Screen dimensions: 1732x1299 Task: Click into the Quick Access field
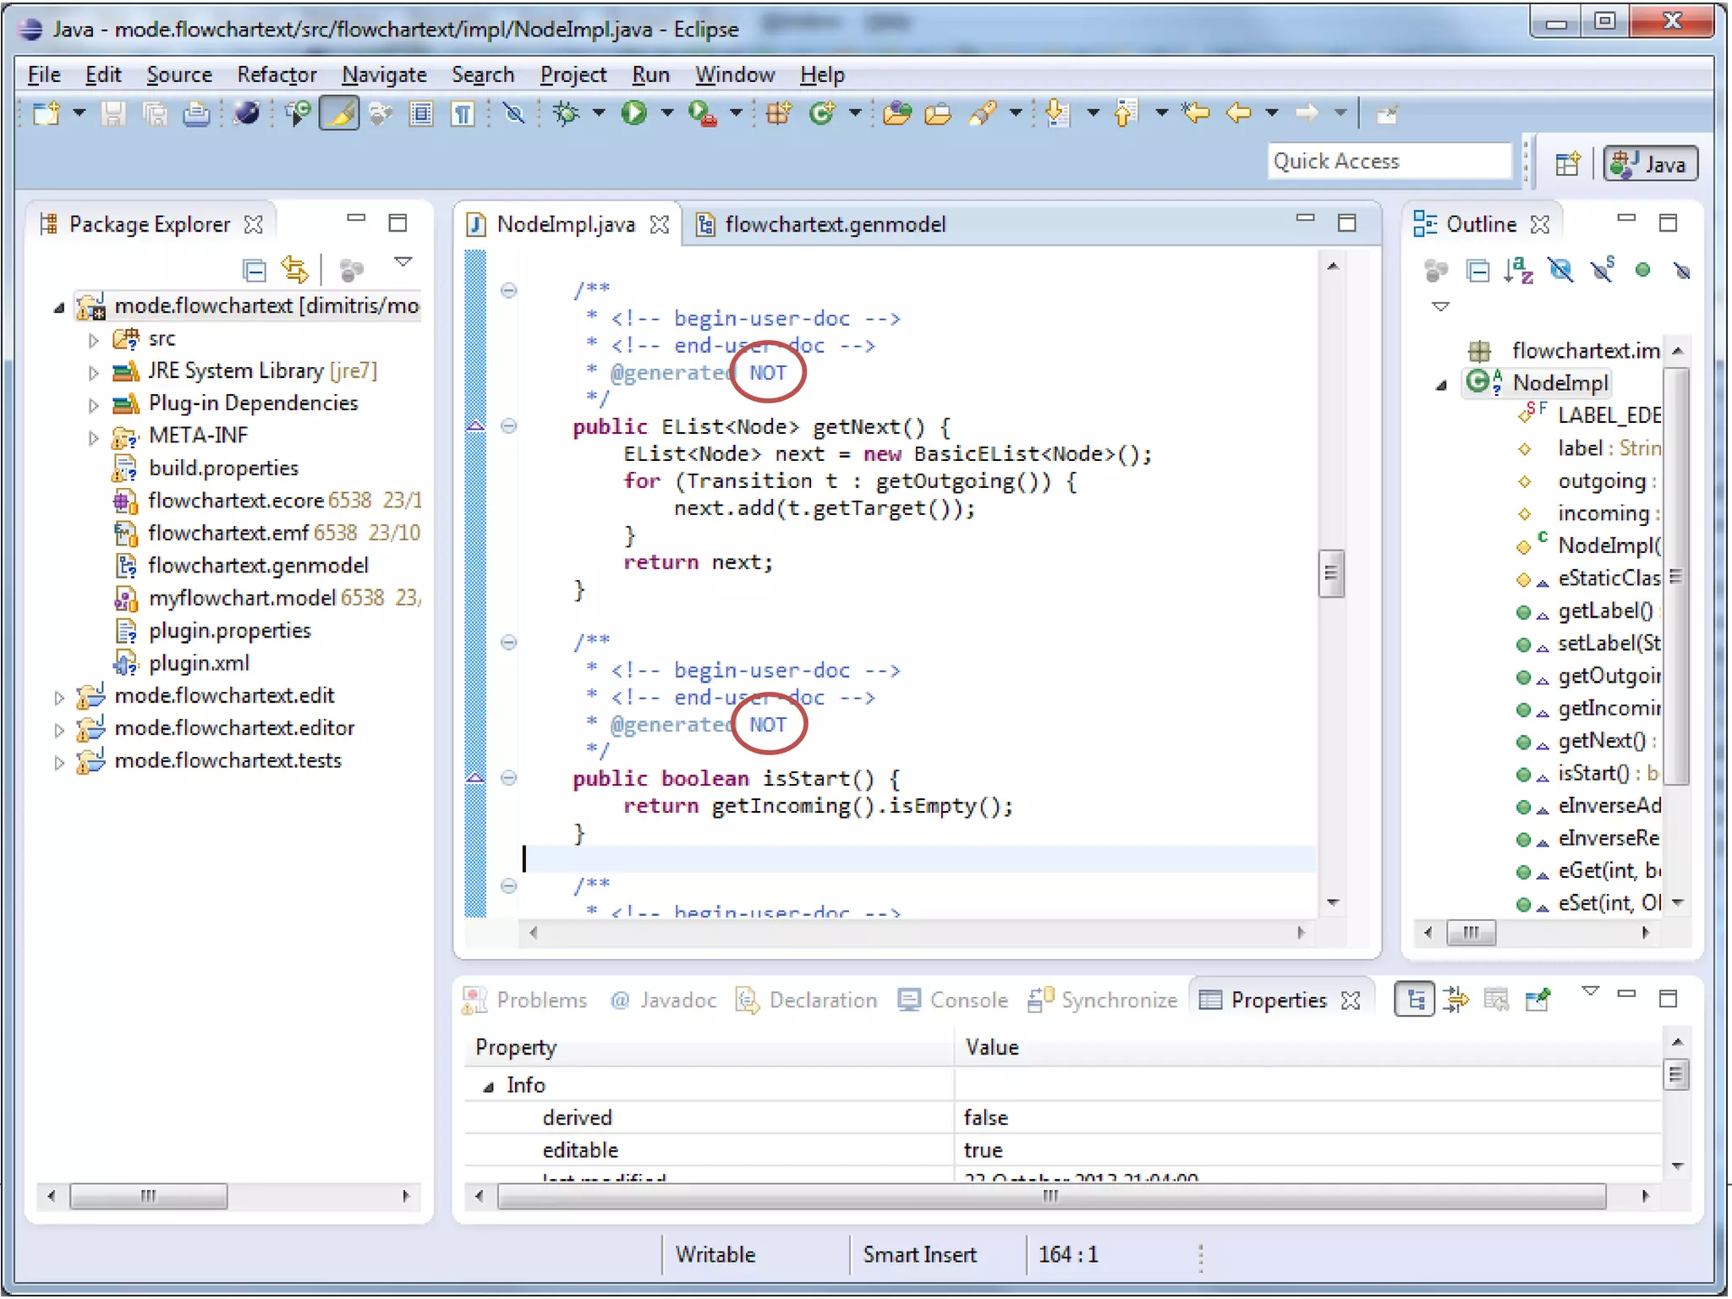pyautogui.click(x=1389, y=161)
